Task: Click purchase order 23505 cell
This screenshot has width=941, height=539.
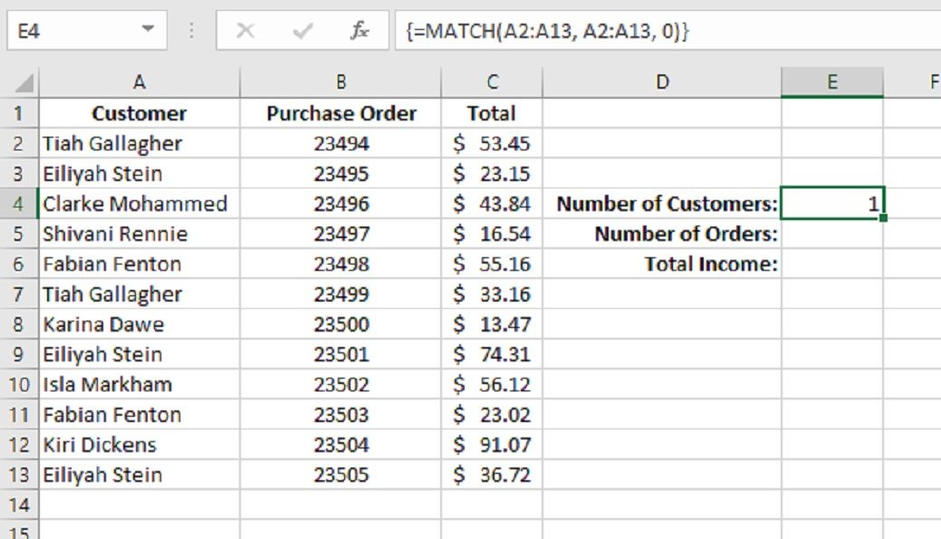Action: 341,475
